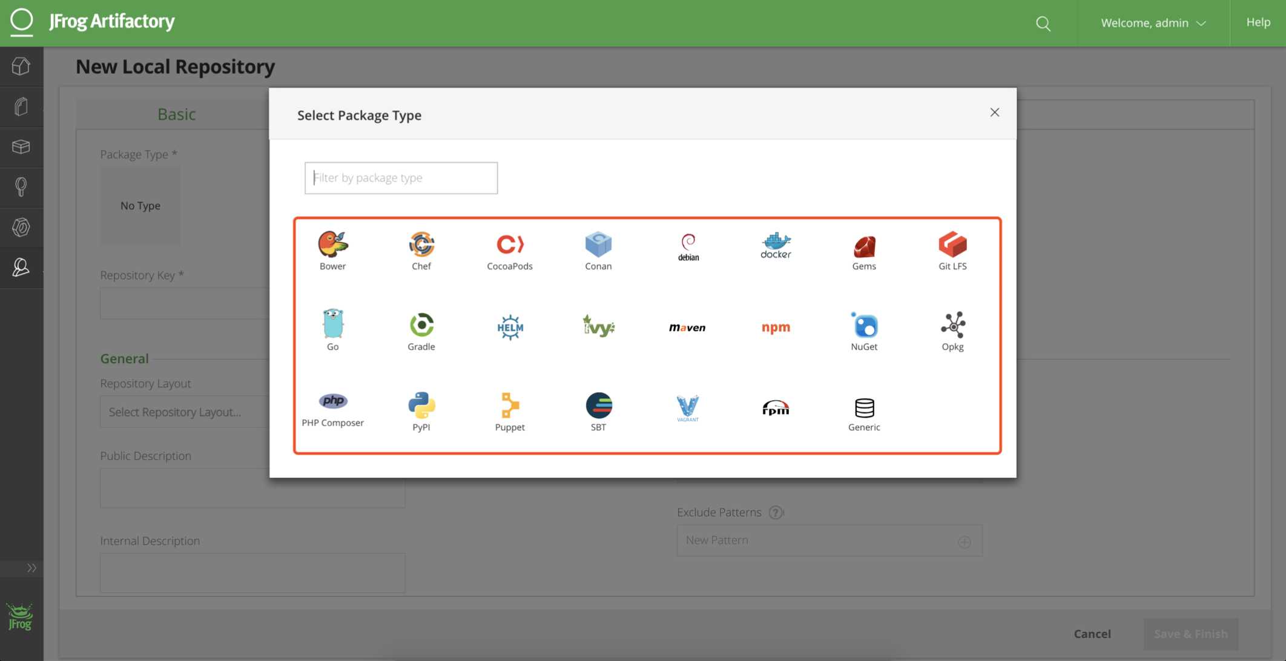
Task: Select the npm package type
Action: [776, 327]
